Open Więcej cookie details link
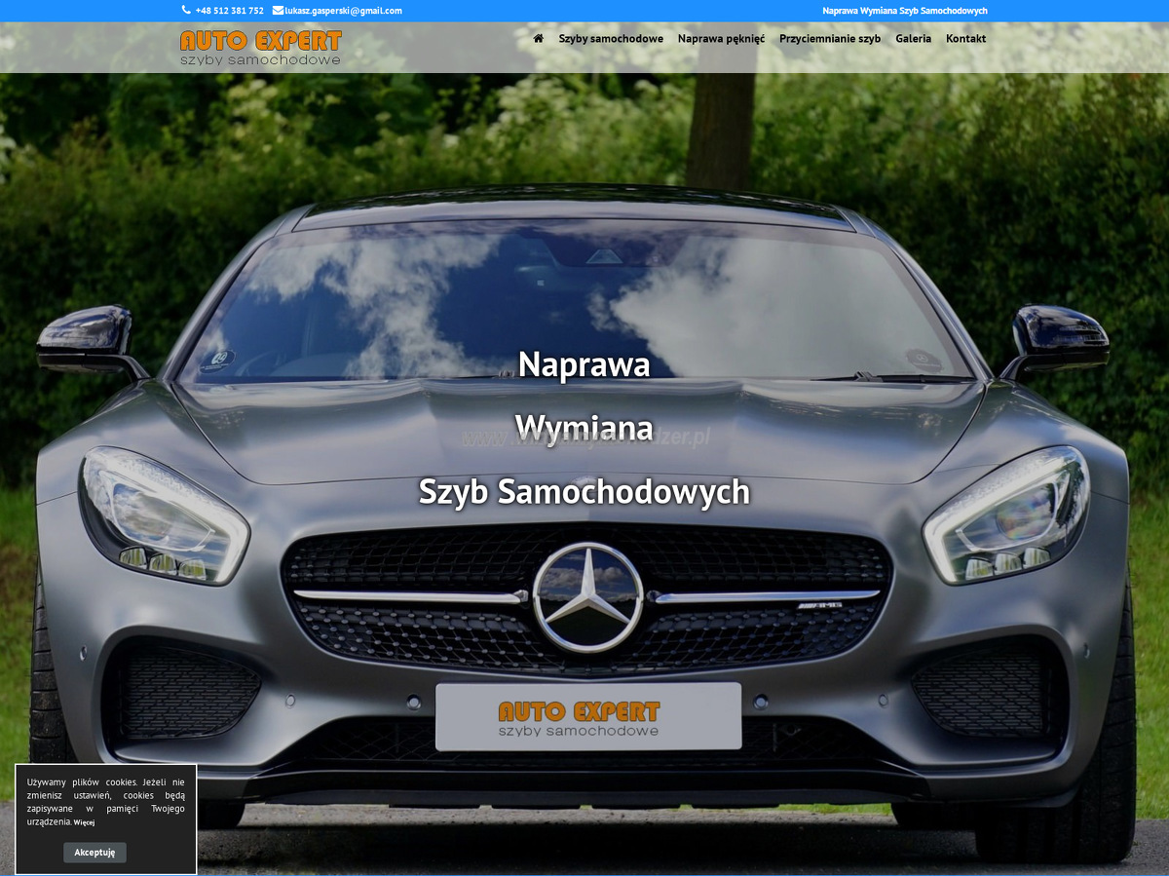 coord(84,822)
